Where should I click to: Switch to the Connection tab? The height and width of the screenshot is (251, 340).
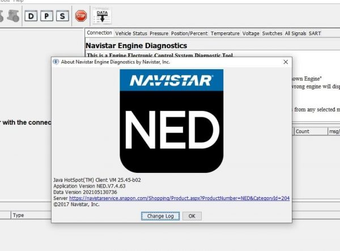(x=99, y=33)
